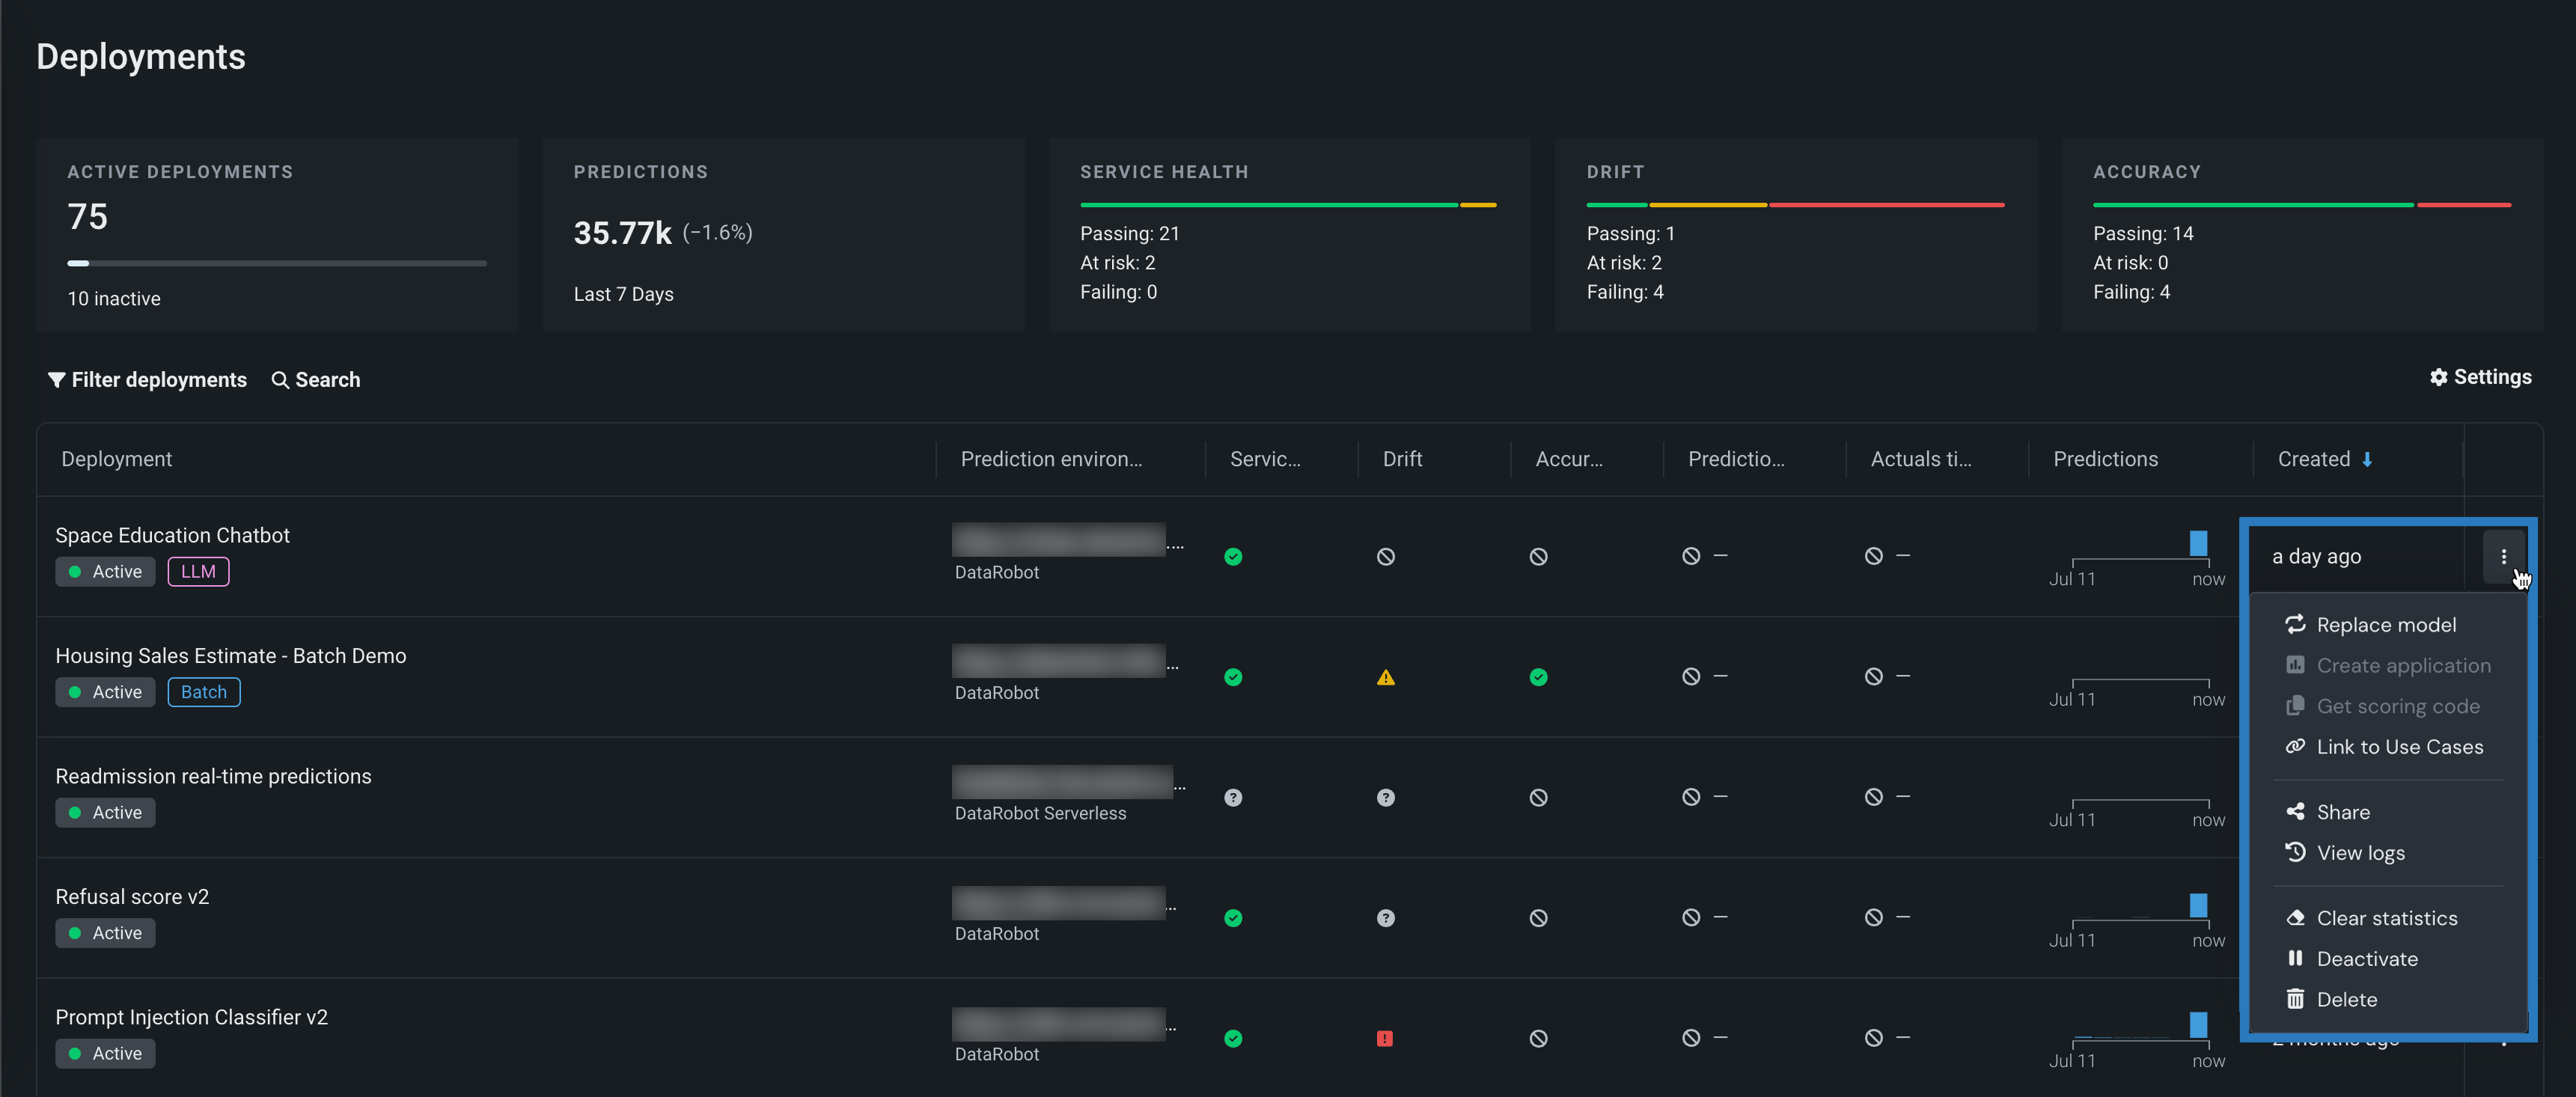Screen dimensions: 2576x1097
Task: Click the Settings gear icon
Action: [2438, 377]
